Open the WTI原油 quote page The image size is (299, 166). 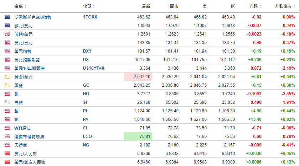click(x=22, y=128)
